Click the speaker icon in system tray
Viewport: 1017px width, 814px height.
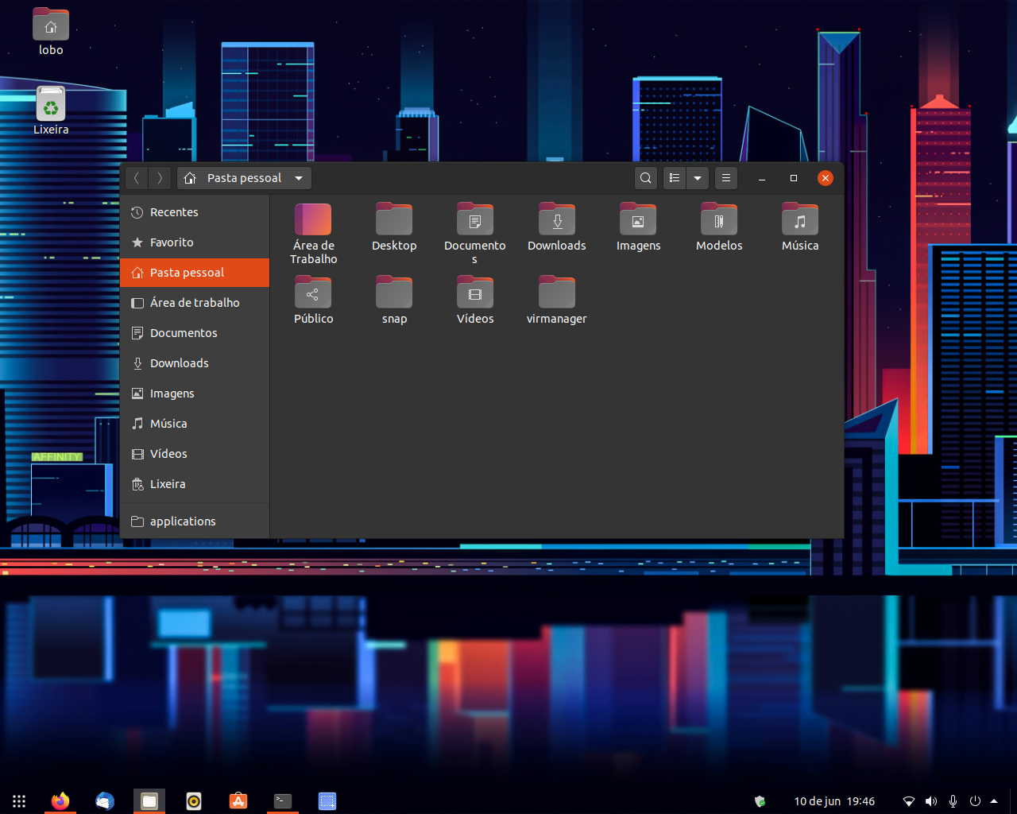click(930, 800)
